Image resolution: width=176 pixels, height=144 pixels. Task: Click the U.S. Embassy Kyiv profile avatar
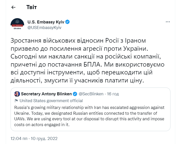tap(17, 24)
